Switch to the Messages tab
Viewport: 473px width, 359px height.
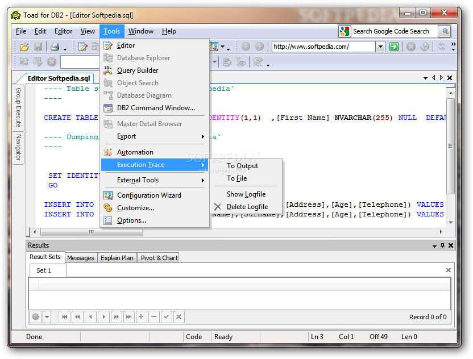[x=81, y=258]
